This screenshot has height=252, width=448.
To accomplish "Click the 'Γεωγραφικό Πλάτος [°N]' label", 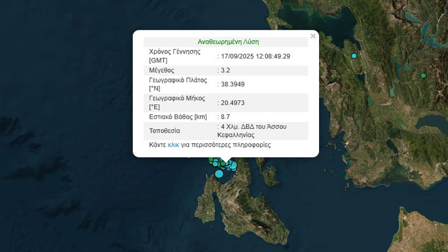I will tap(178, 84).
